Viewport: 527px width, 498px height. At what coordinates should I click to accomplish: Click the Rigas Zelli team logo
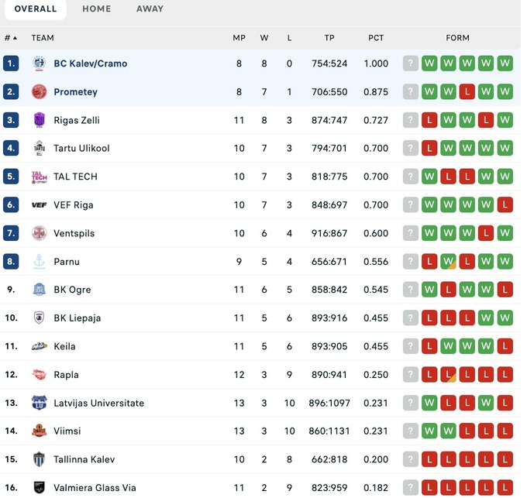(x=39, y=120)
